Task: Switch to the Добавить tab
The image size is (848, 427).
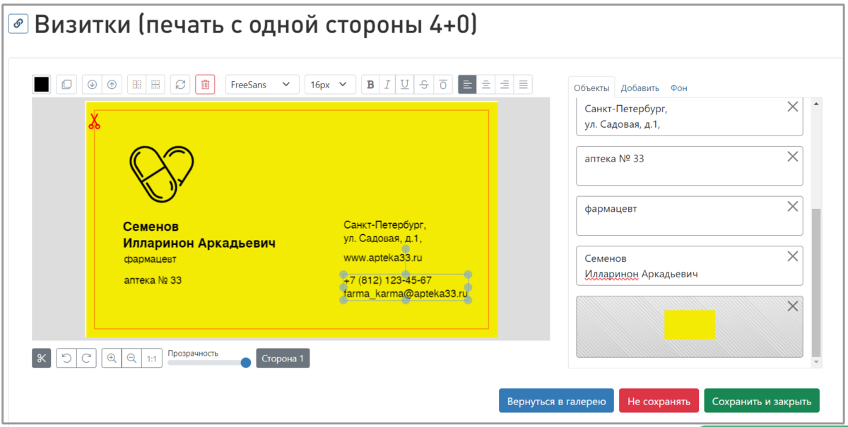Action: tap(640, 88)
